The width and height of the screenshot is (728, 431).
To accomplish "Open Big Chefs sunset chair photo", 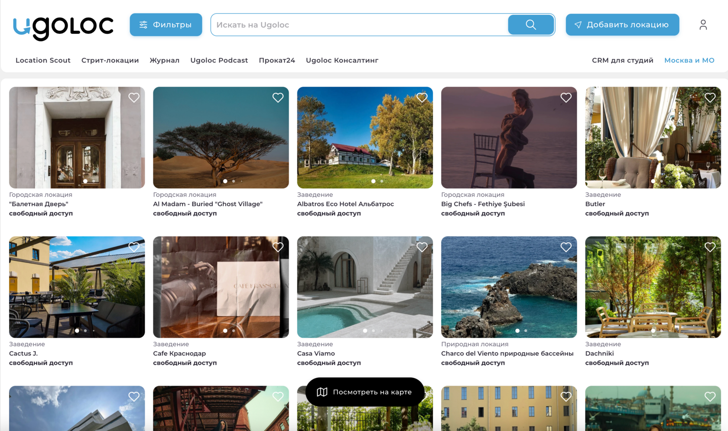I will click(x=509, y=138).
